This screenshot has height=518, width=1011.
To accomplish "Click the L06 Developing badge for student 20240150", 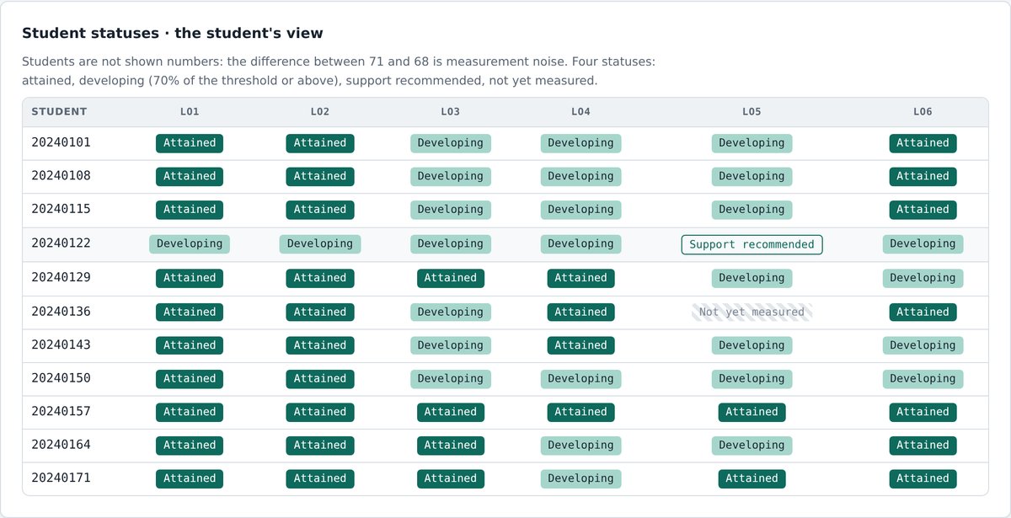I will click(923, 379).
